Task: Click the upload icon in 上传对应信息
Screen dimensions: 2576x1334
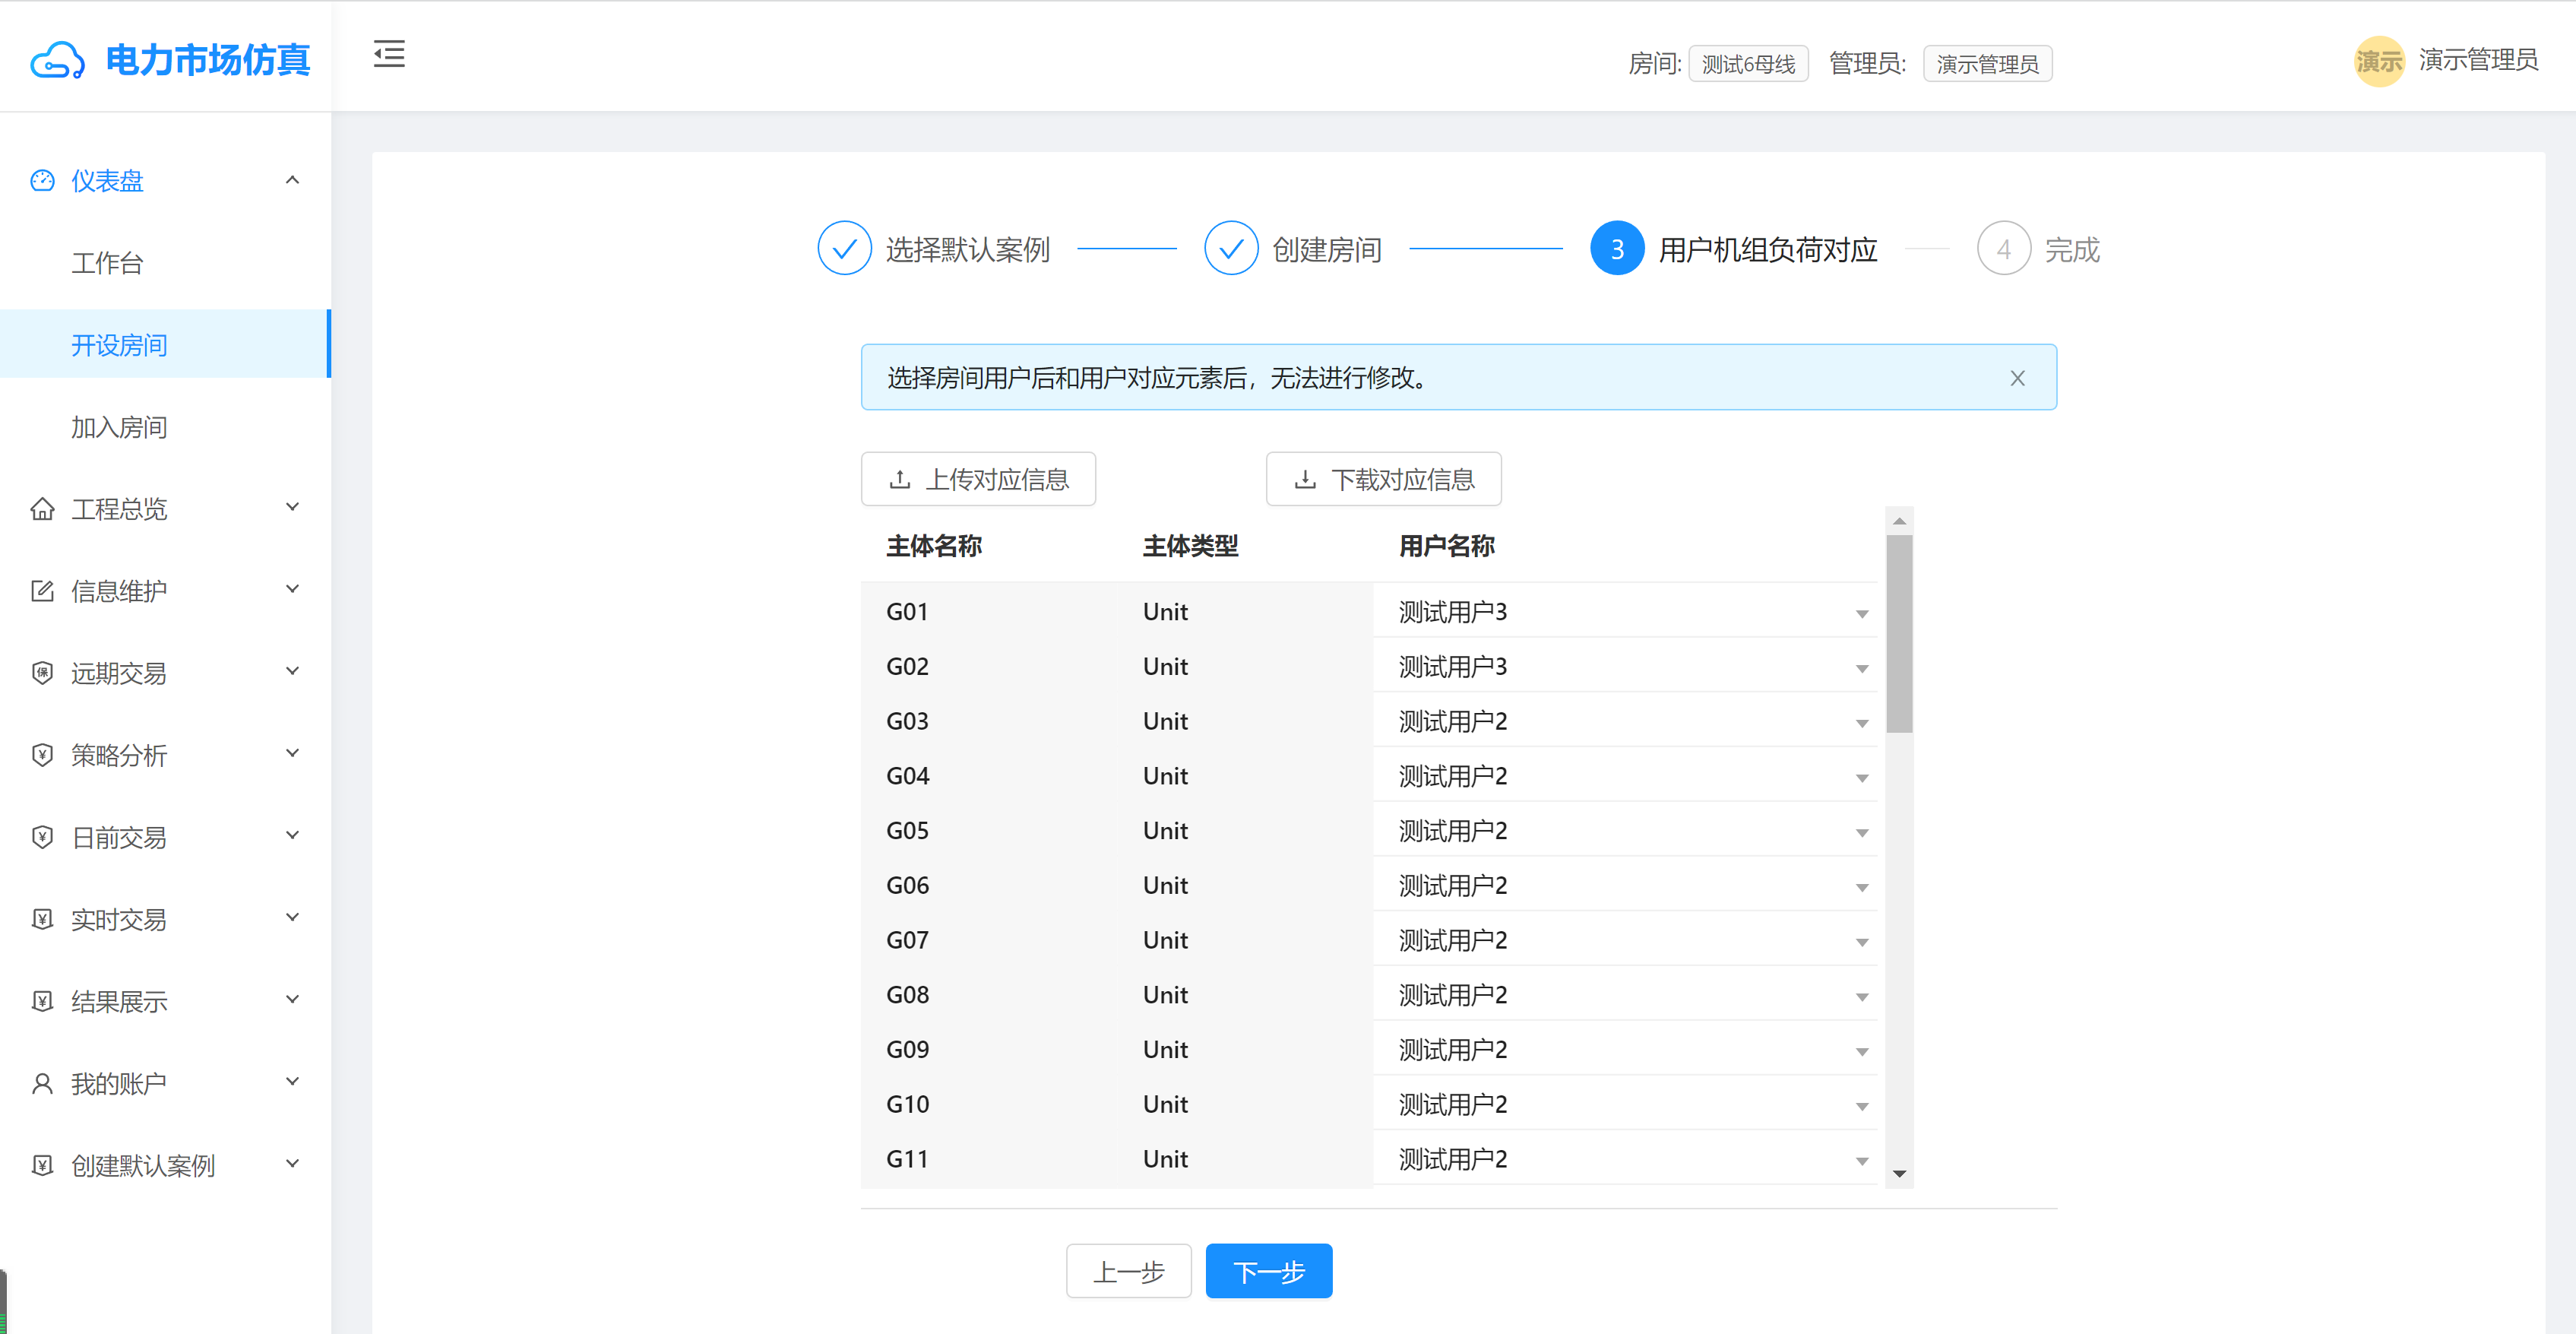Action: pos(900,480)
